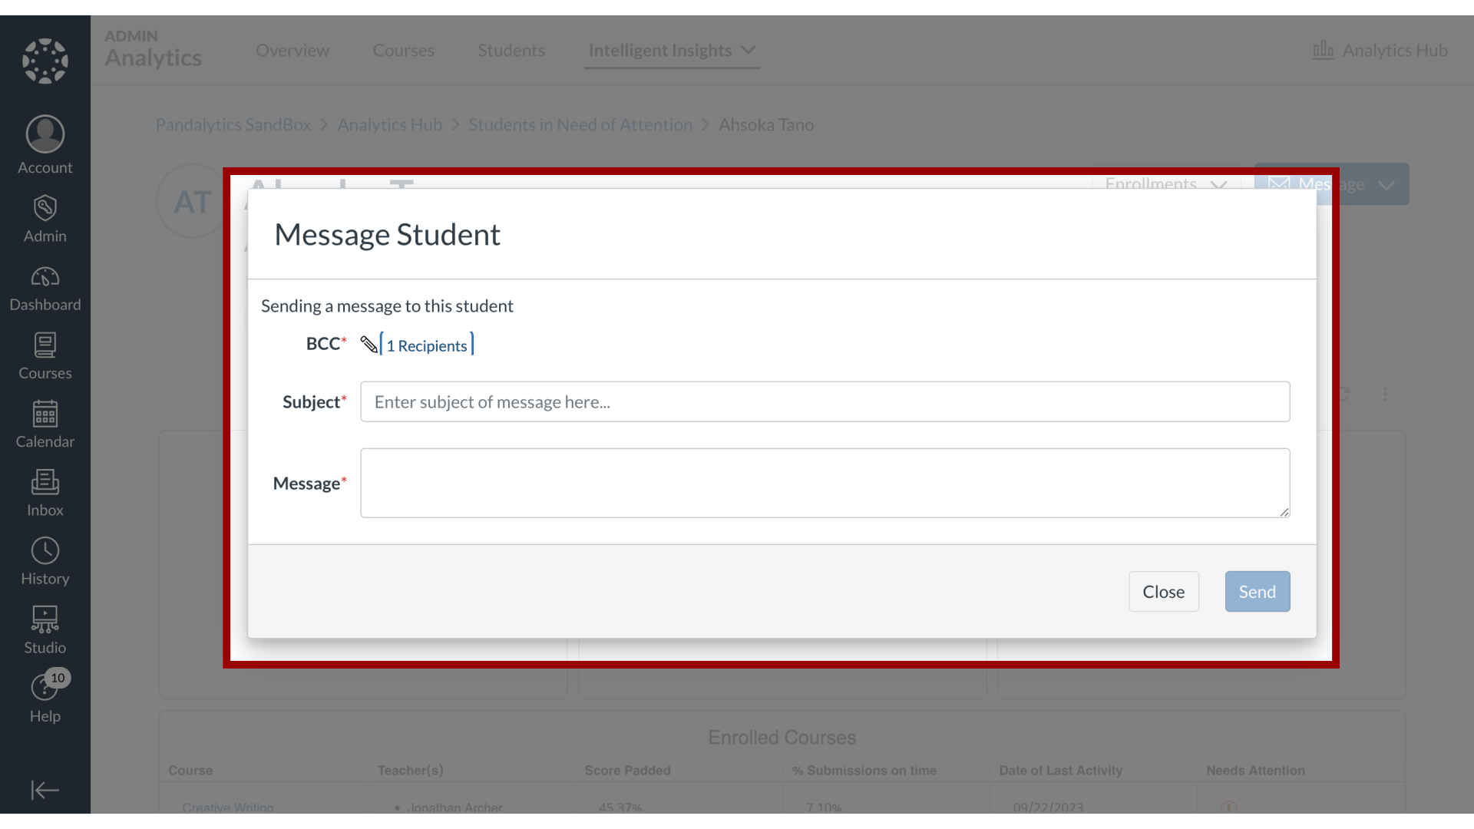This screenshot has width=1474, height=829.
Task: Click the Send button
Action: click(1258, 592)
